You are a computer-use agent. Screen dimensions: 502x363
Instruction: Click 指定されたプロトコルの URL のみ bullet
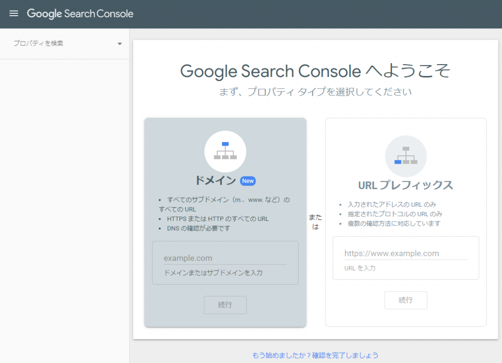(x=395, y=214)
